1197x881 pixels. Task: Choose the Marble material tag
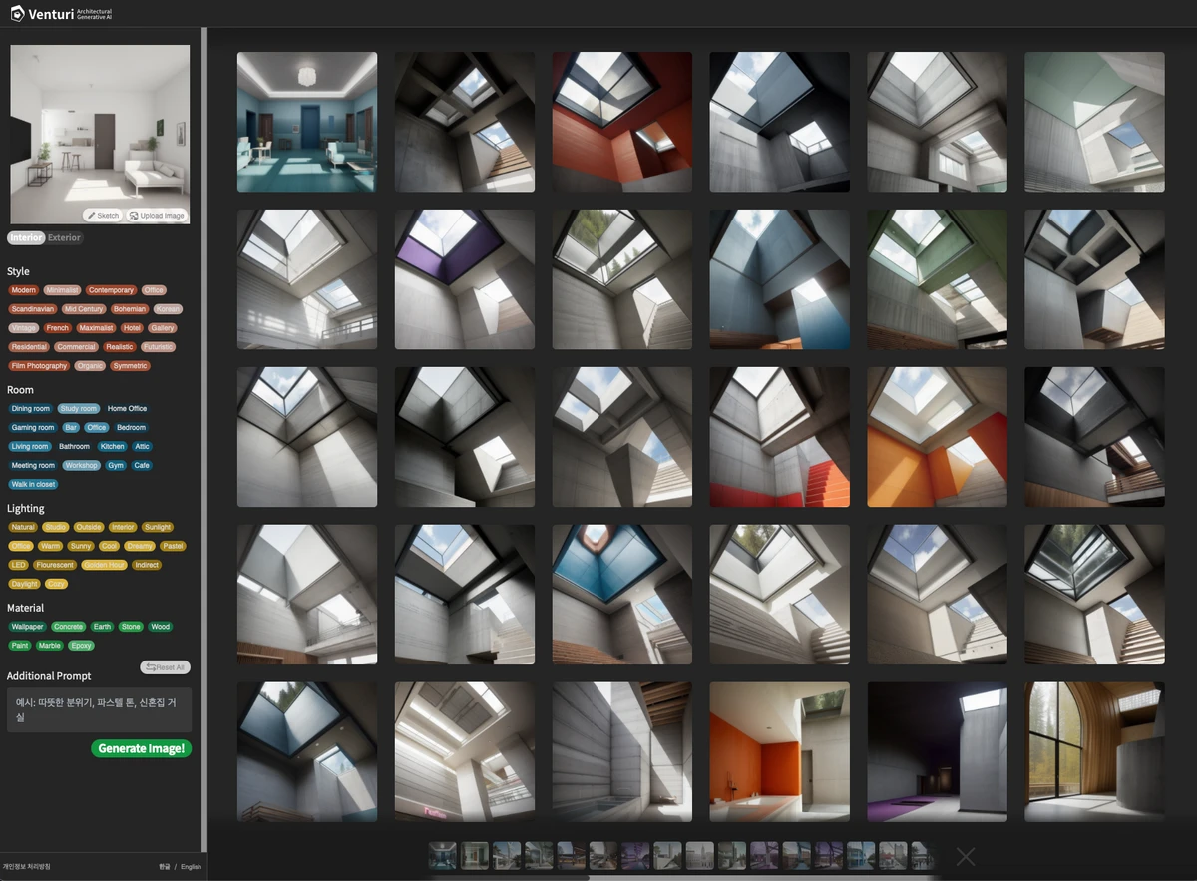[x=50, y=646]
